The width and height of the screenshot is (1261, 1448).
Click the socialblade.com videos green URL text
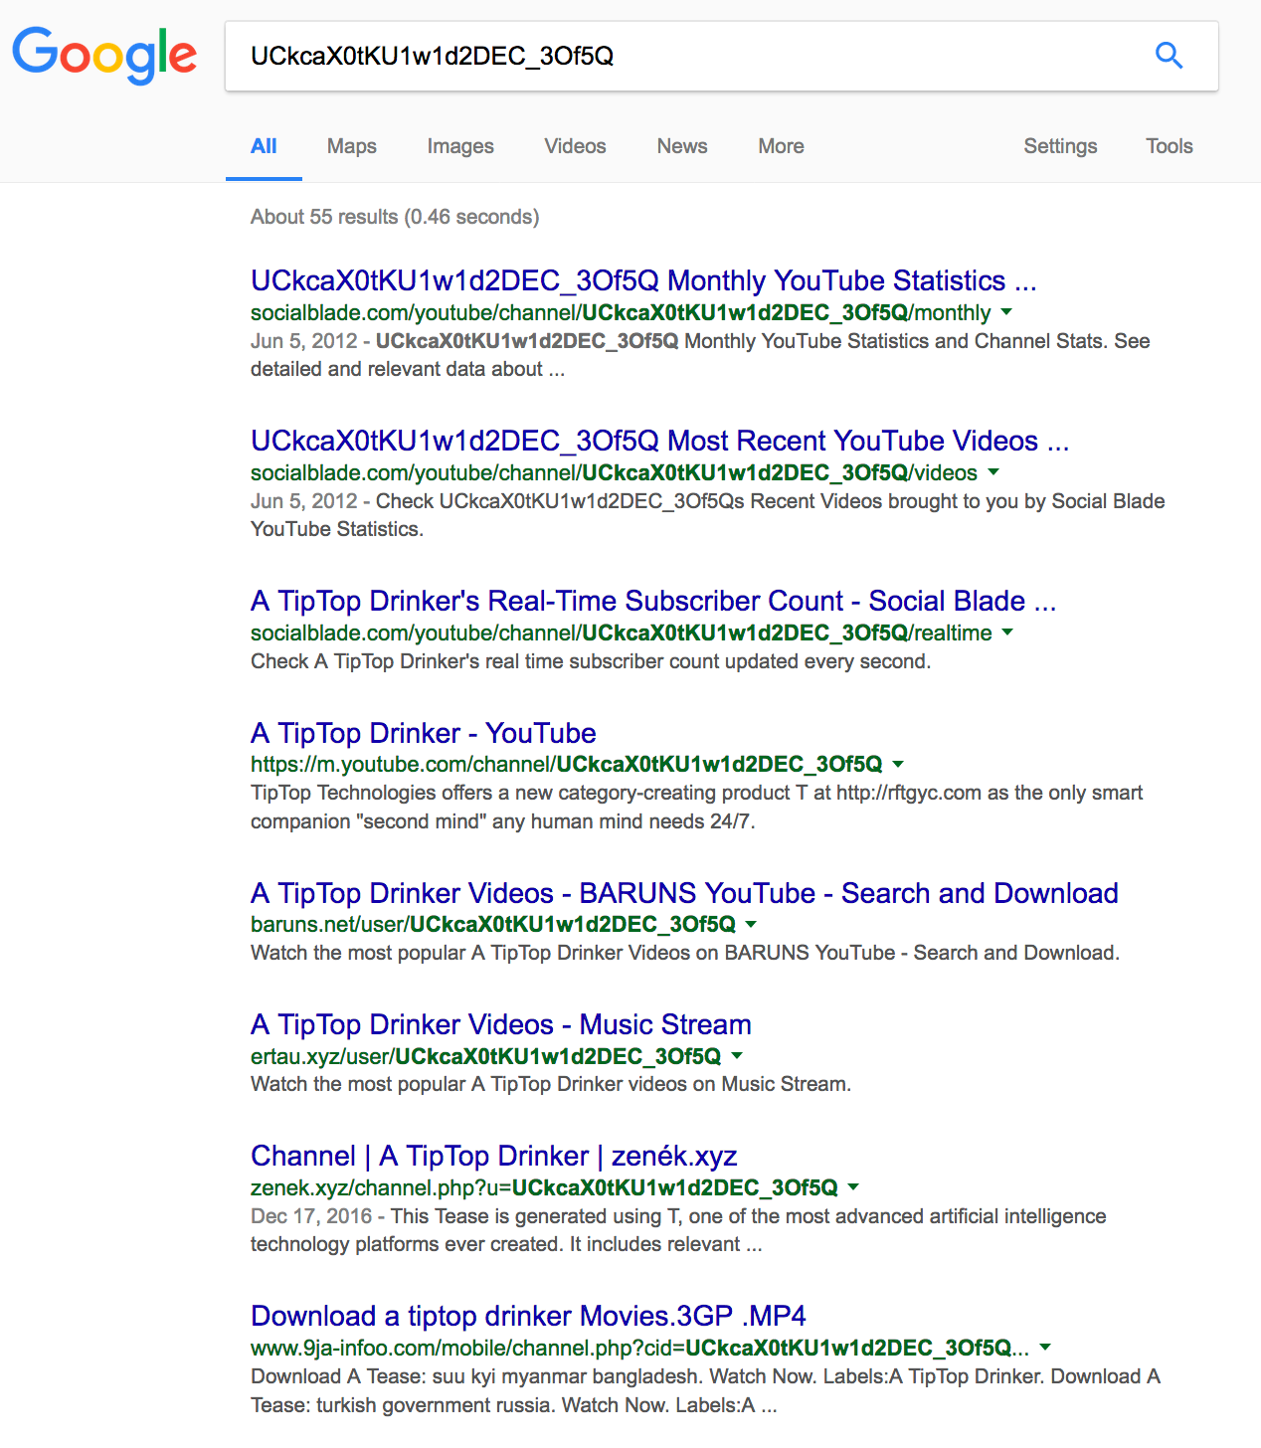tap(614, 472)
